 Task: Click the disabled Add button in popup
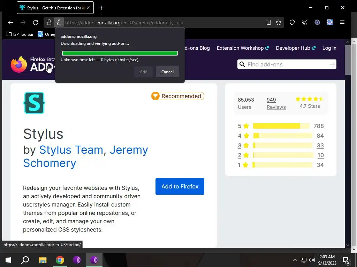143,72
